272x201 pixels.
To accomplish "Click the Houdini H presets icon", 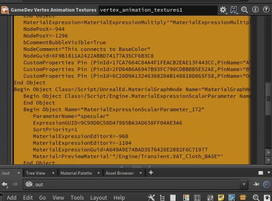I will click(x=233, y=10).
